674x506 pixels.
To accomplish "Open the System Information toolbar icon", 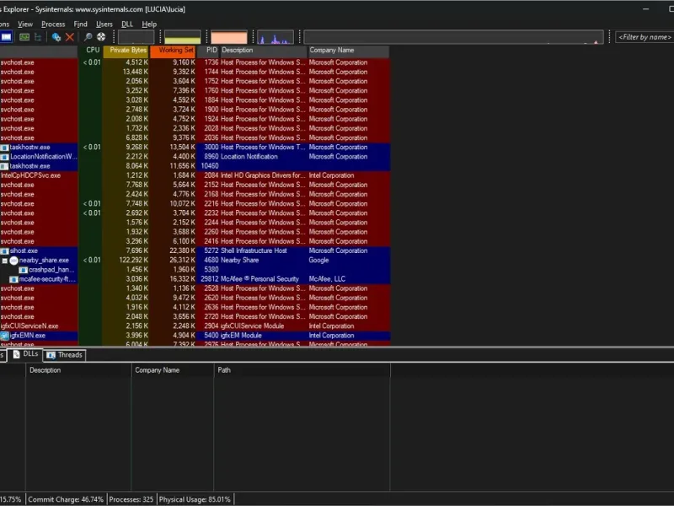I will click(x=24, y=37).
